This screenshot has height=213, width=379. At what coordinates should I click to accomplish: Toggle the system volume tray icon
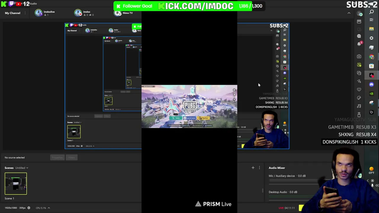click(377, 185)
